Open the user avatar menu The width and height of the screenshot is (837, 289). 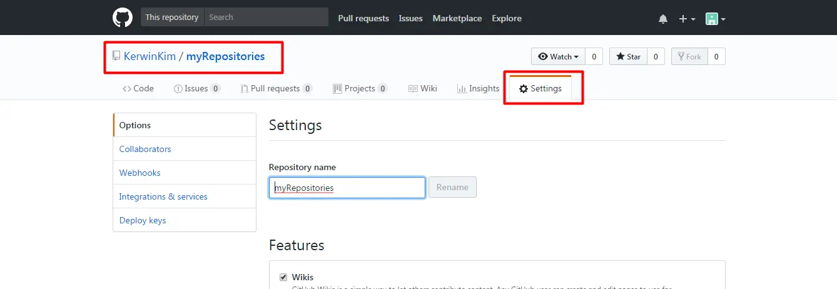[716, 19]
